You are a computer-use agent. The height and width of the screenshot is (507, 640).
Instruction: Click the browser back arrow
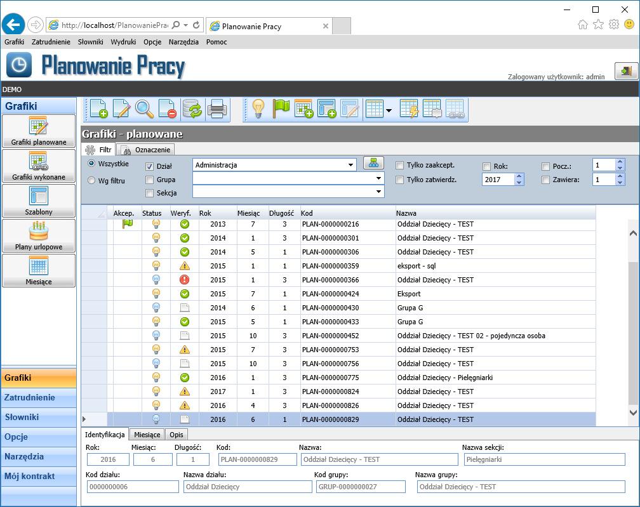pos(13,25)
